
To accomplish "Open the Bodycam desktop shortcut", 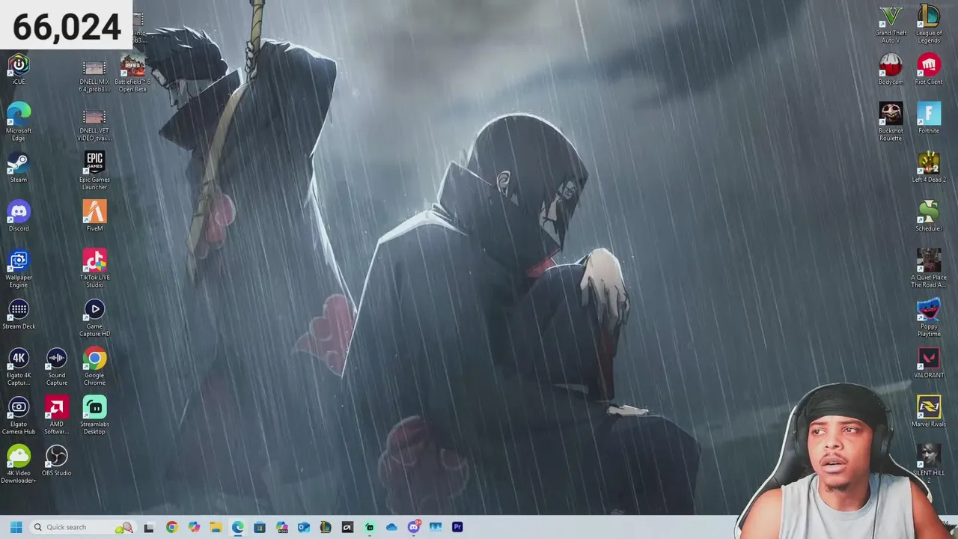I will click(x=891, y=69).
